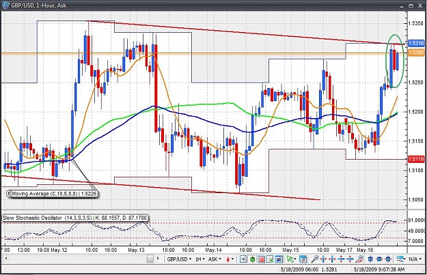Viewport: 427px width, 275px height.
Task: Click the second blue vertical scale icon
Action: click(350, 259)
